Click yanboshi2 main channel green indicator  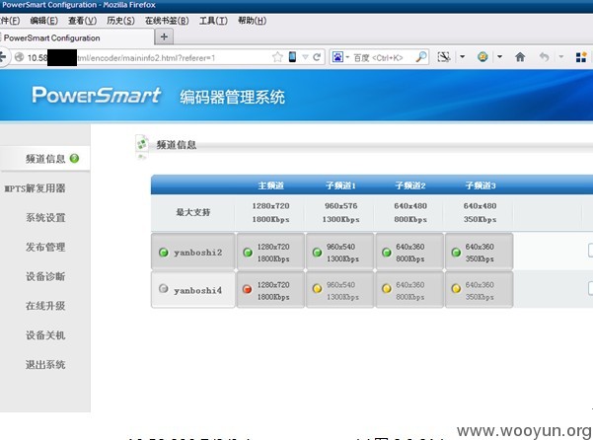(x=248, y=253)
